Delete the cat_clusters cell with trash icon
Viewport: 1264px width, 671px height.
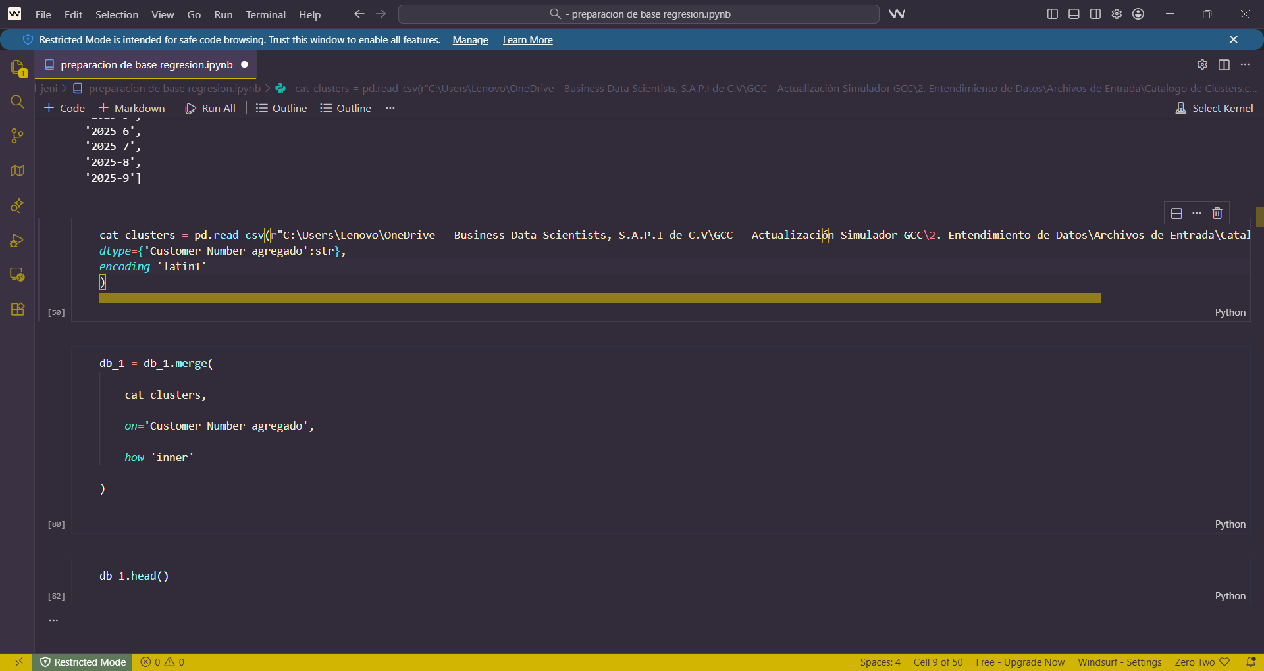(x=1217, y=213)
